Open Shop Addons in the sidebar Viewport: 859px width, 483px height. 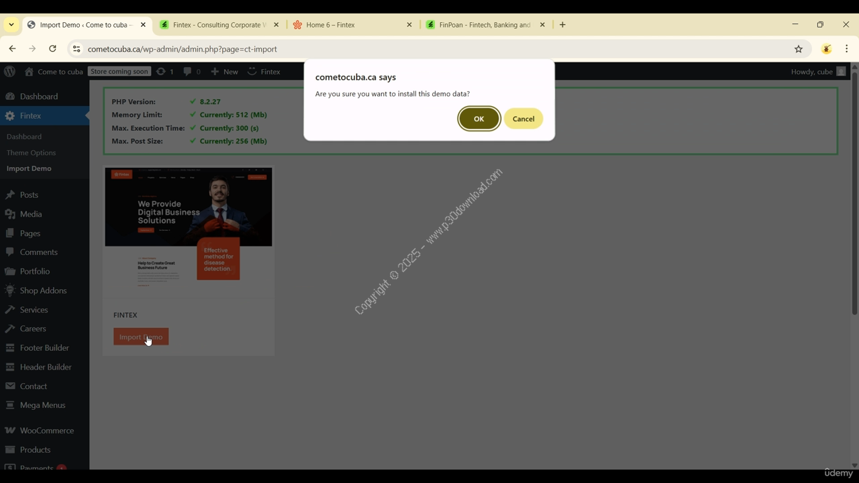(44, 290)
